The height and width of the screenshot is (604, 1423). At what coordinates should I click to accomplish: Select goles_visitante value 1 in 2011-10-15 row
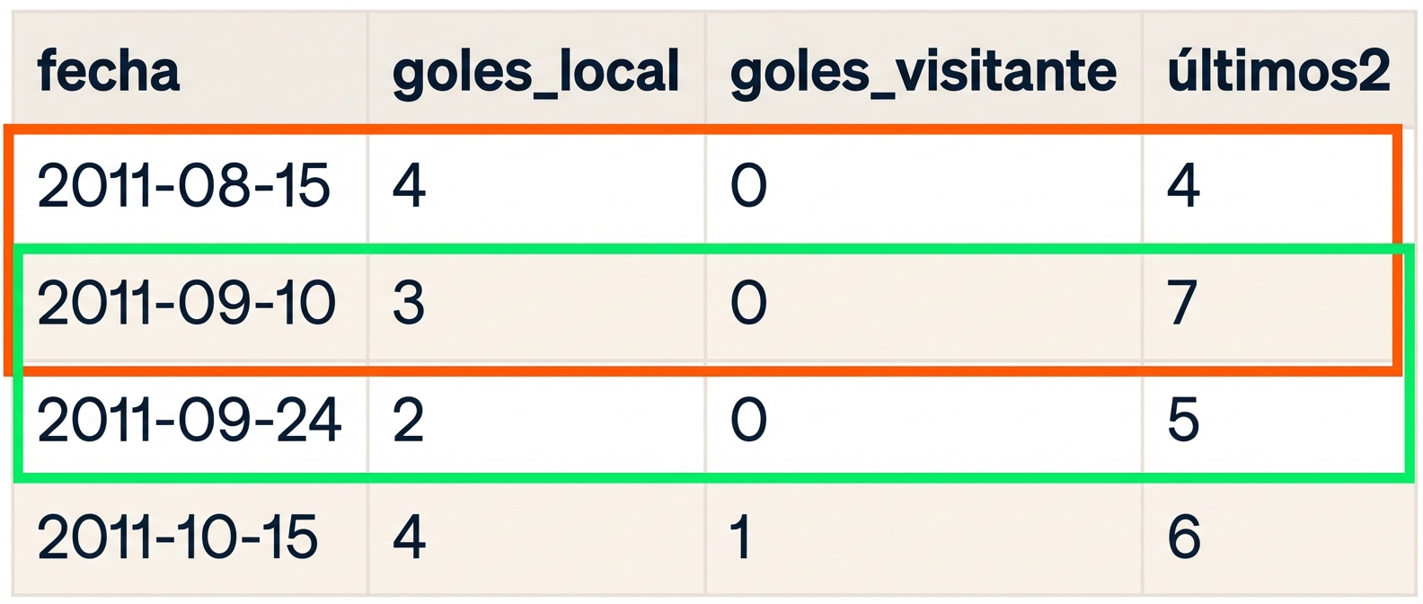[x=740, y=537]
